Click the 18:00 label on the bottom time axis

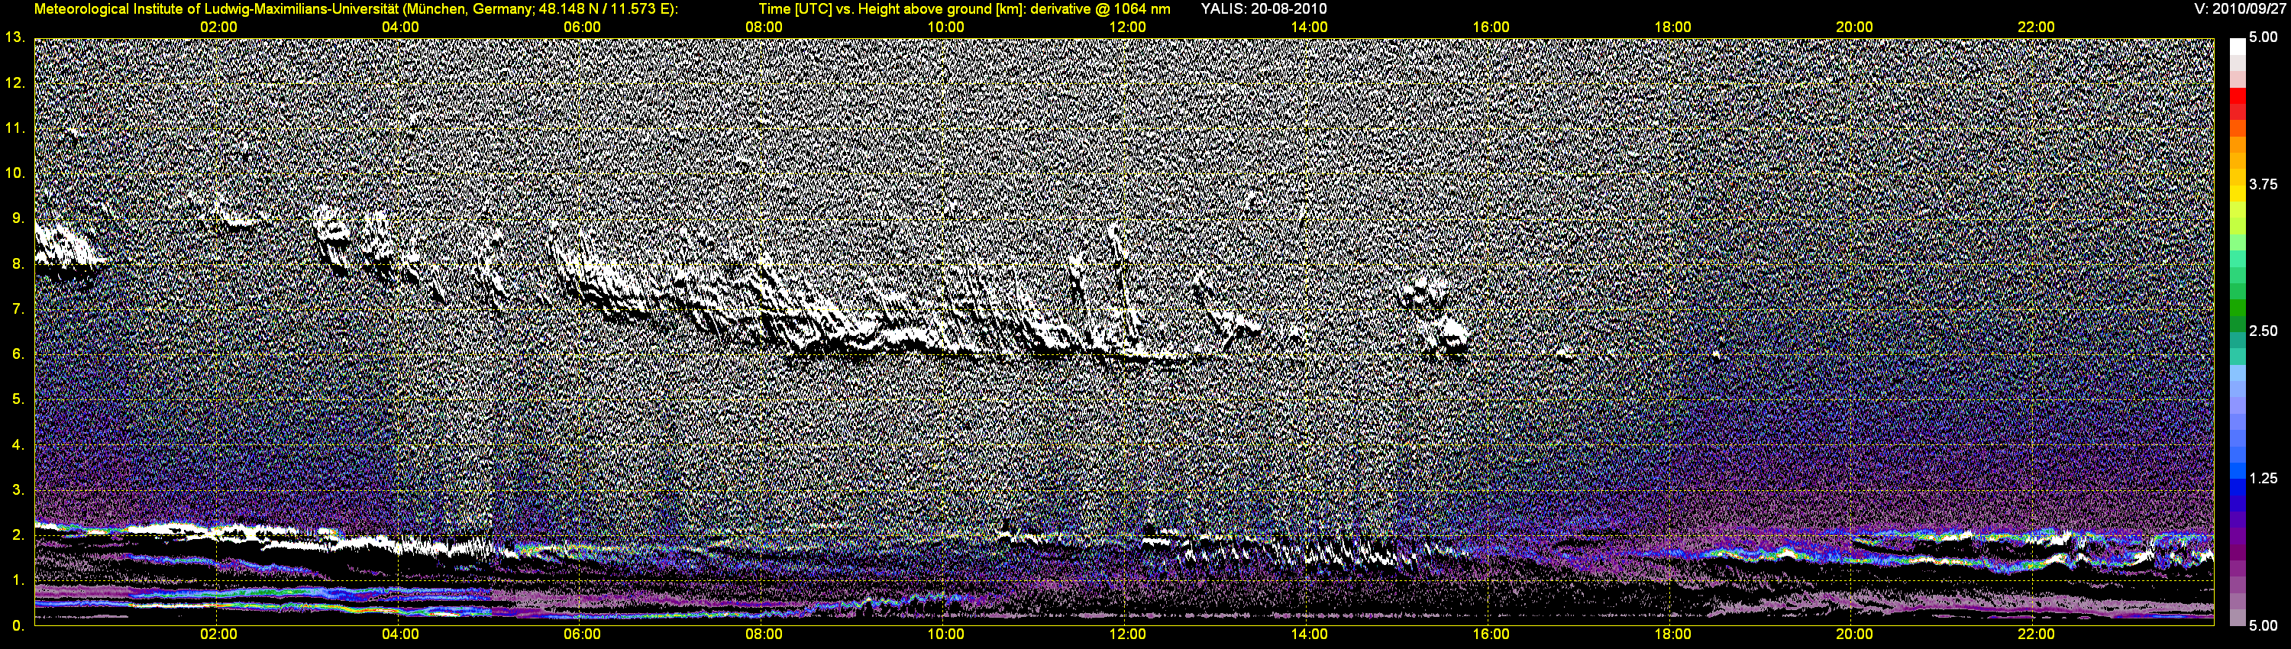click(1672, 634)
